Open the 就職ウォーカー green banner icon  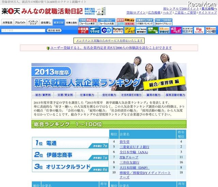(x=153, y=30)
